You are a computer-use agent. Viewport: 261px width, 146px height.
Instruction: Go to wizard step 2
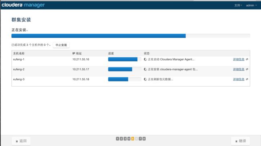pos(121,138)
